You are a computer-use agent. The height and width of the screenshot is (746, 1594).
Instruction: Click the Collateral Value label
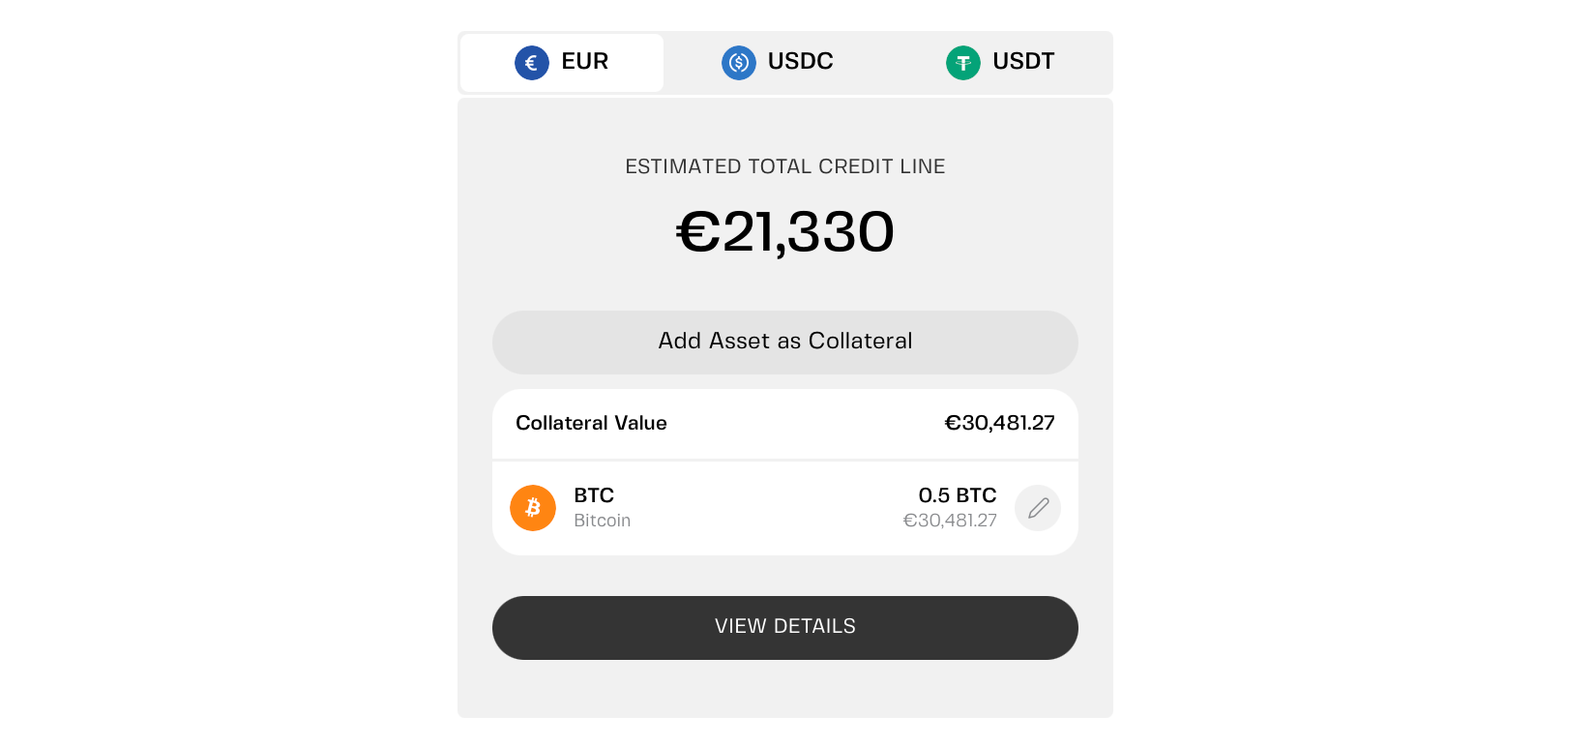pos(591,423)
